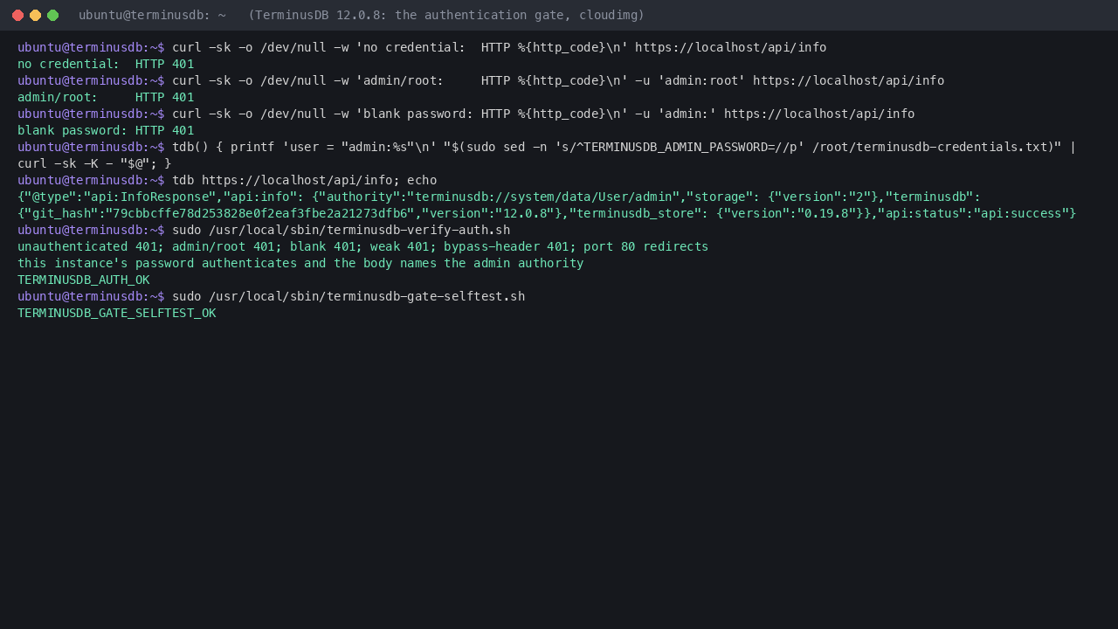Click the command 'sudo /usr/local/sbin/terminusdb-gate-selftest.sh'

click(x=349, y=296)
